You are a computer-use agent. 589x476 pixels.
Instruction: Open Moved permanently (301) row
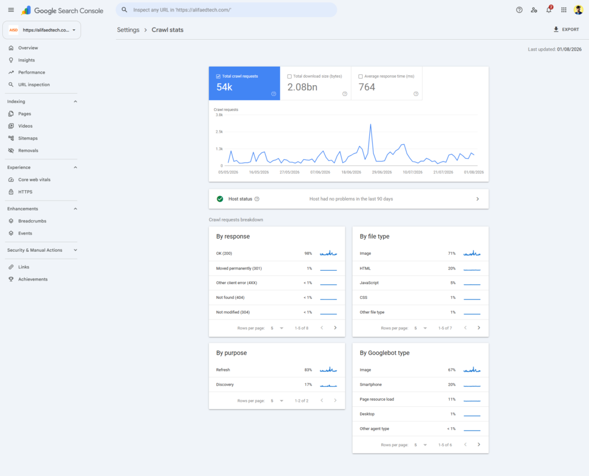277,268
